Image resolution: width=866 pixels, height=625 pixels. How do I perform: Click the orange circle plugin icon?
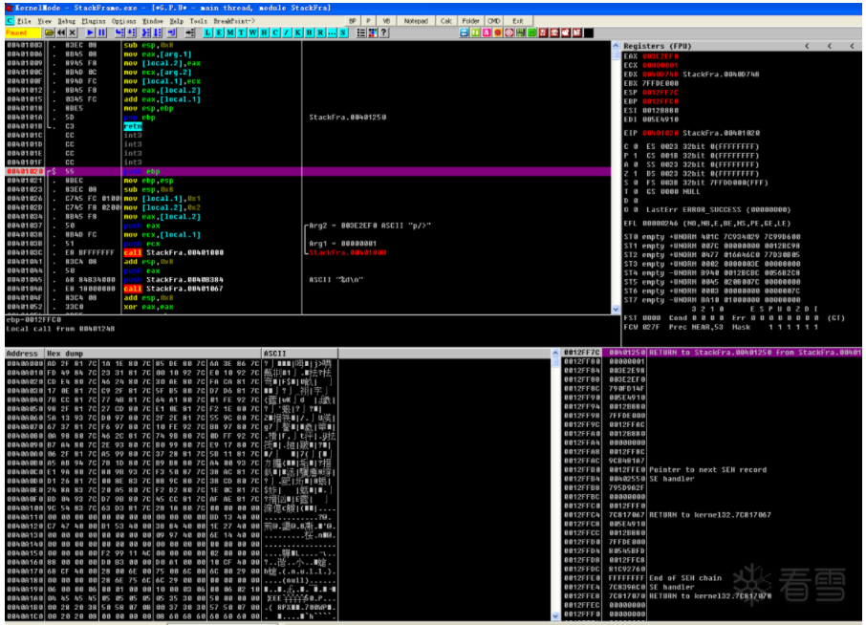[498, 33]
